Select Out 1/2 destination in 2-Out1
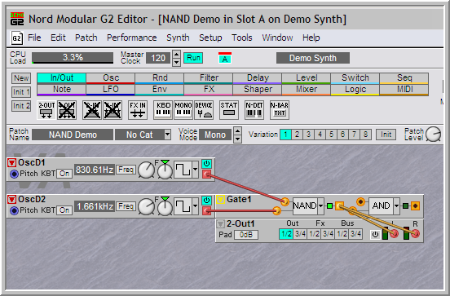Image resolution: width=450 pixels, height=296 pixels. (x=286, y=234)
